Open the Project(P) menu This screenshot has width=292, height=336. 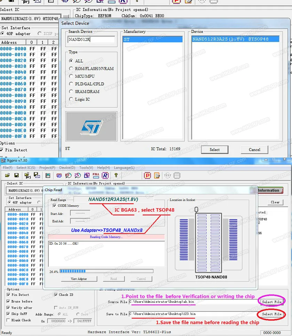click(x=47, y=168)
